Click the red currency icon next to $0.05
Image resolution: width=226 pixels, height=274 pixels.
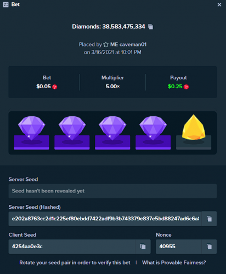pyautogui.click(x=54, y=87)
